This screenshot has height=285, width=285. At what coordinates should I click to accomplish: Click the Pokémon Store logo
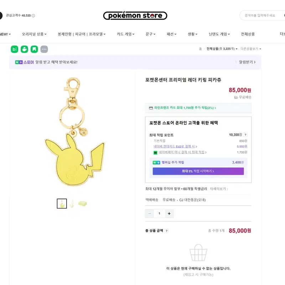coord(135,15)
